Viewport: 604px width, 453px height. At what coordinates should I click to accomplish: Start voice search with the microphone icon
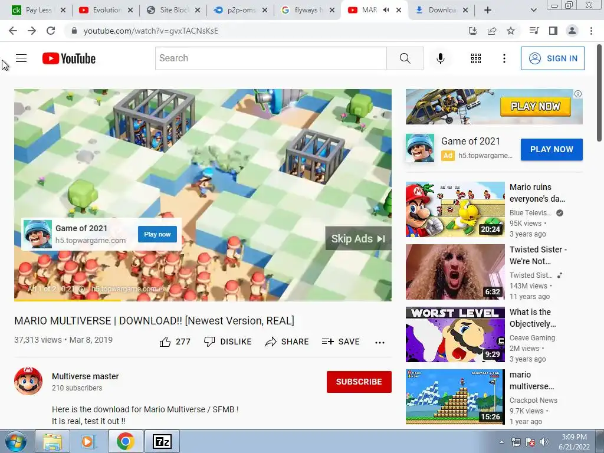coord(440,58)
